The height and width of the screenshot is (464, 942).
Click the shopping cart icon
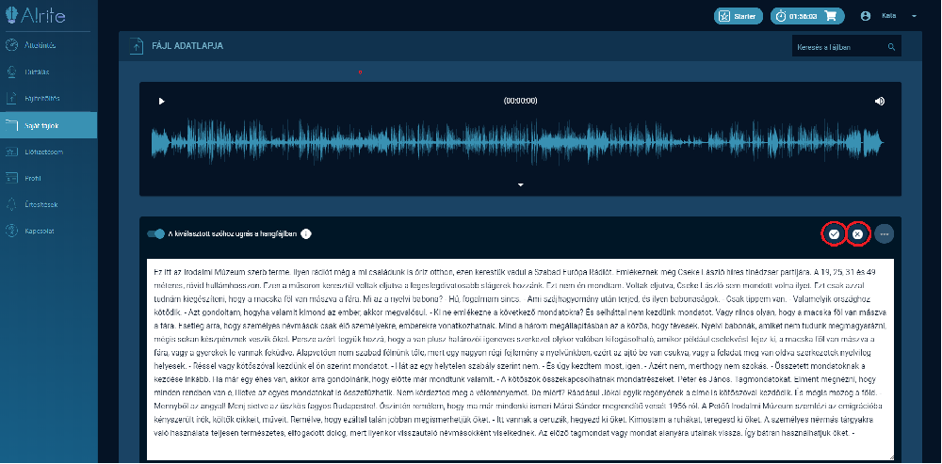[x=830, y=16]
